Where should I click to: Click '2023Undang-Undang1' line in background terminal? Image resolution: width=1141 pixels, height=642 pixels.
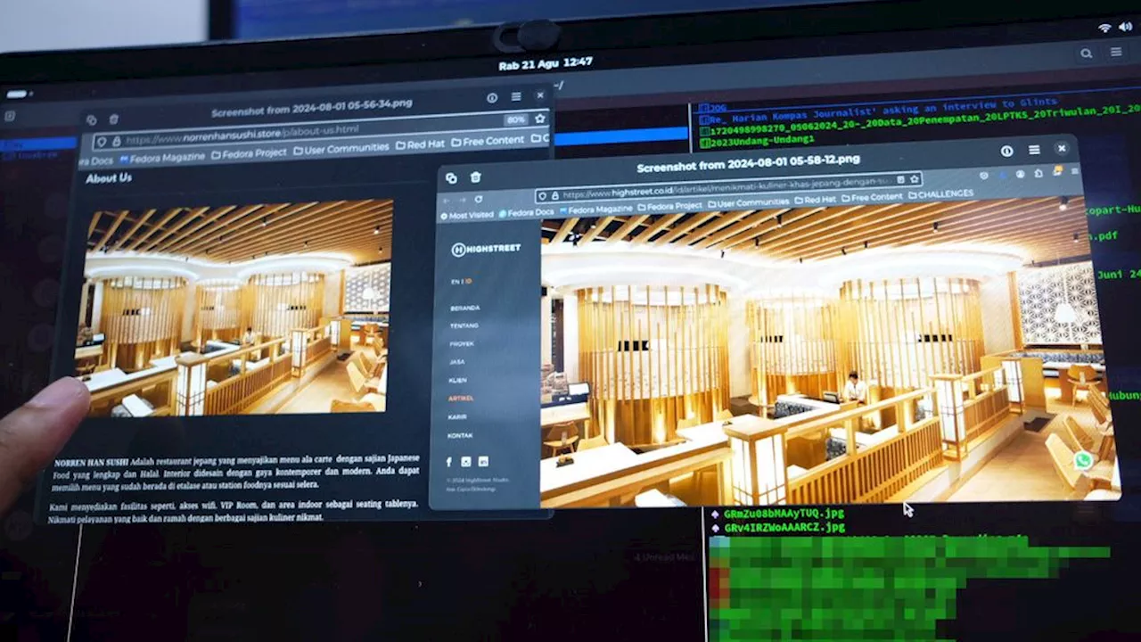(760, 140)
